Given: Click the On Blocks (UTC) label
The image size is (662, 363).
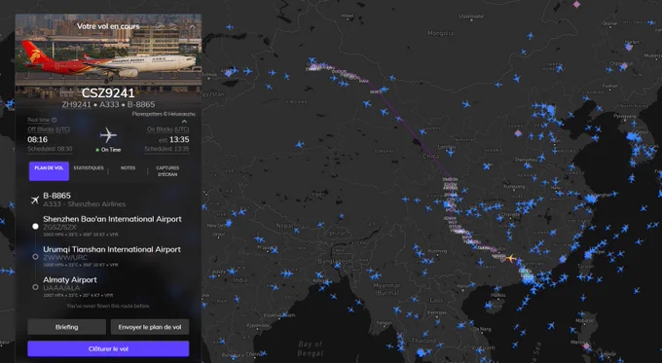Looking at the screenshot, I should [167, 129].
